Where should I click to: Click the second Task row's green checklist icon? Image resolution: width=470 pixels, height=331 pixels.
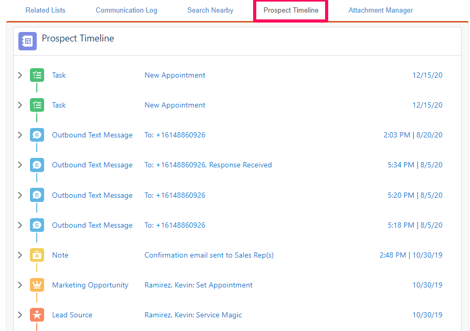(37, 105)
